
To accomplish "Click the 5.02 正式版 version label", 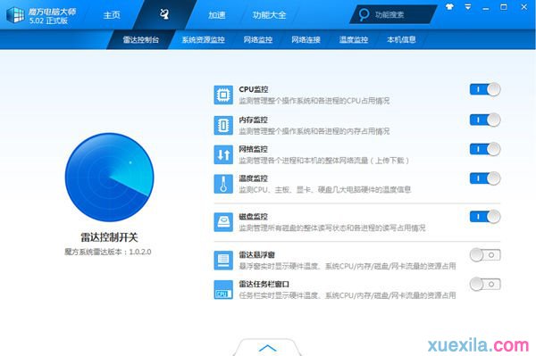I will (48, 21).
